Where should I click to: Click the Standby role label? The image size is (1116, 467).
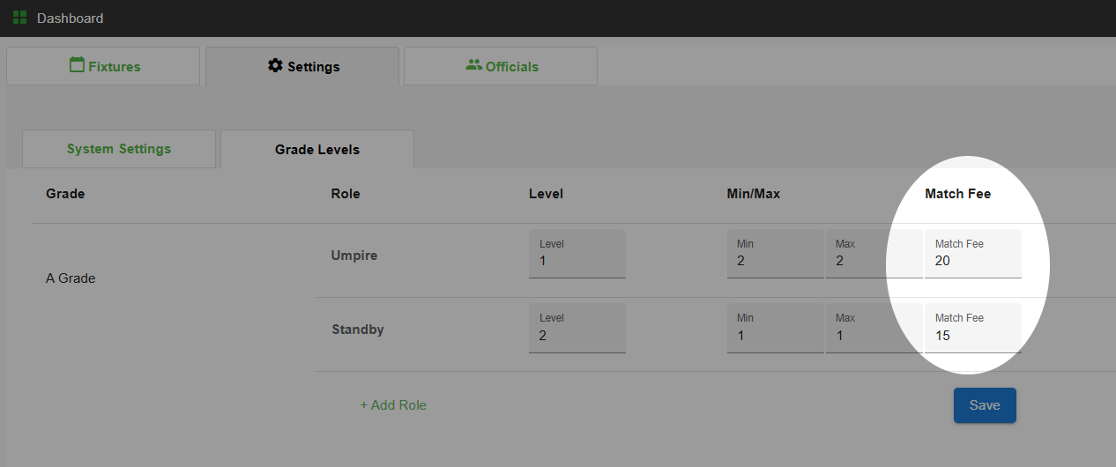358,330
